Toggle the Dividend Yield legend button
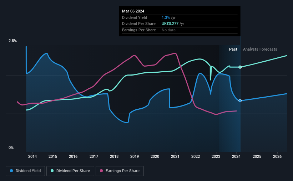This screenshot has width=293, height=181. (25, 171)
